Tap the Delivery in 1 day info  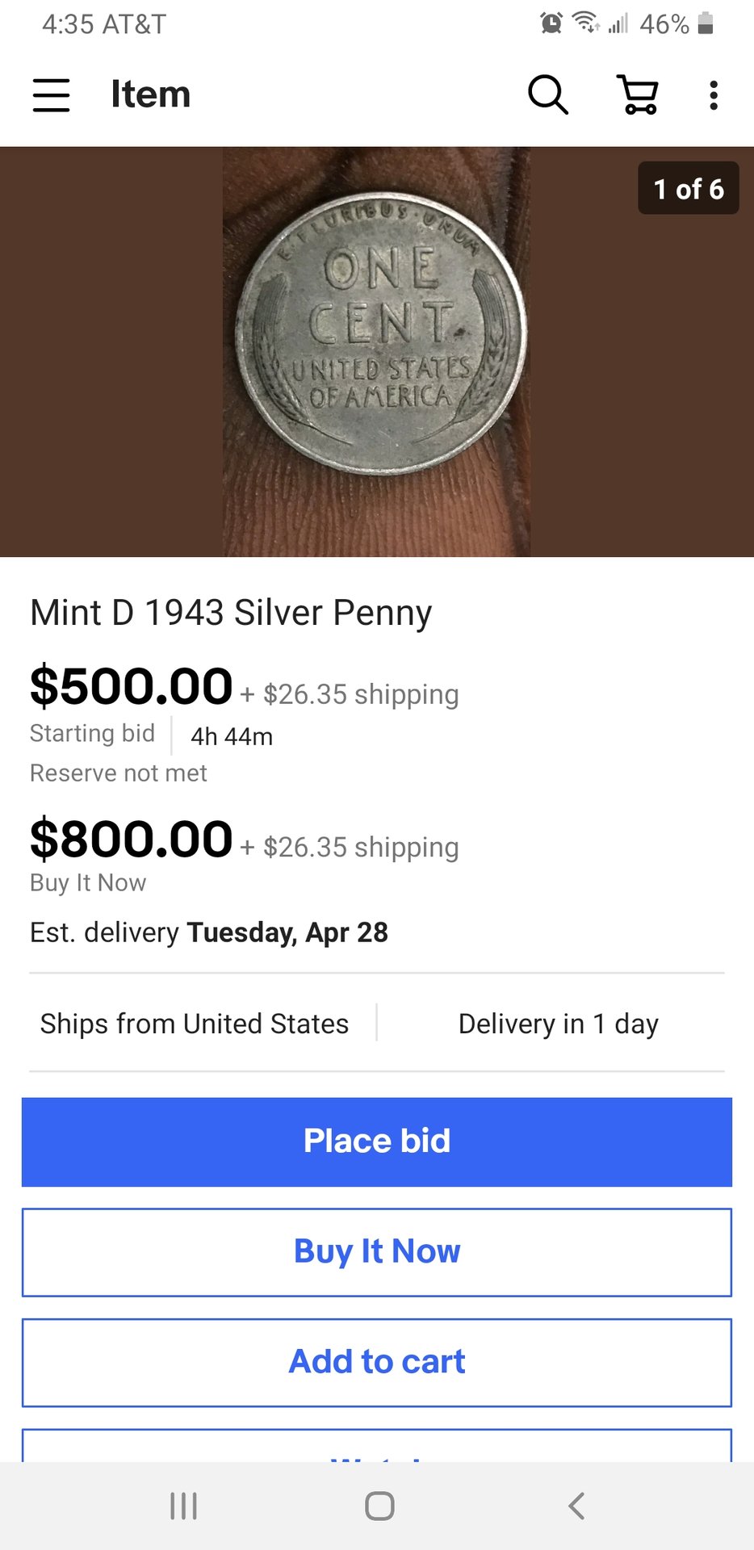tap(558, 1024)
